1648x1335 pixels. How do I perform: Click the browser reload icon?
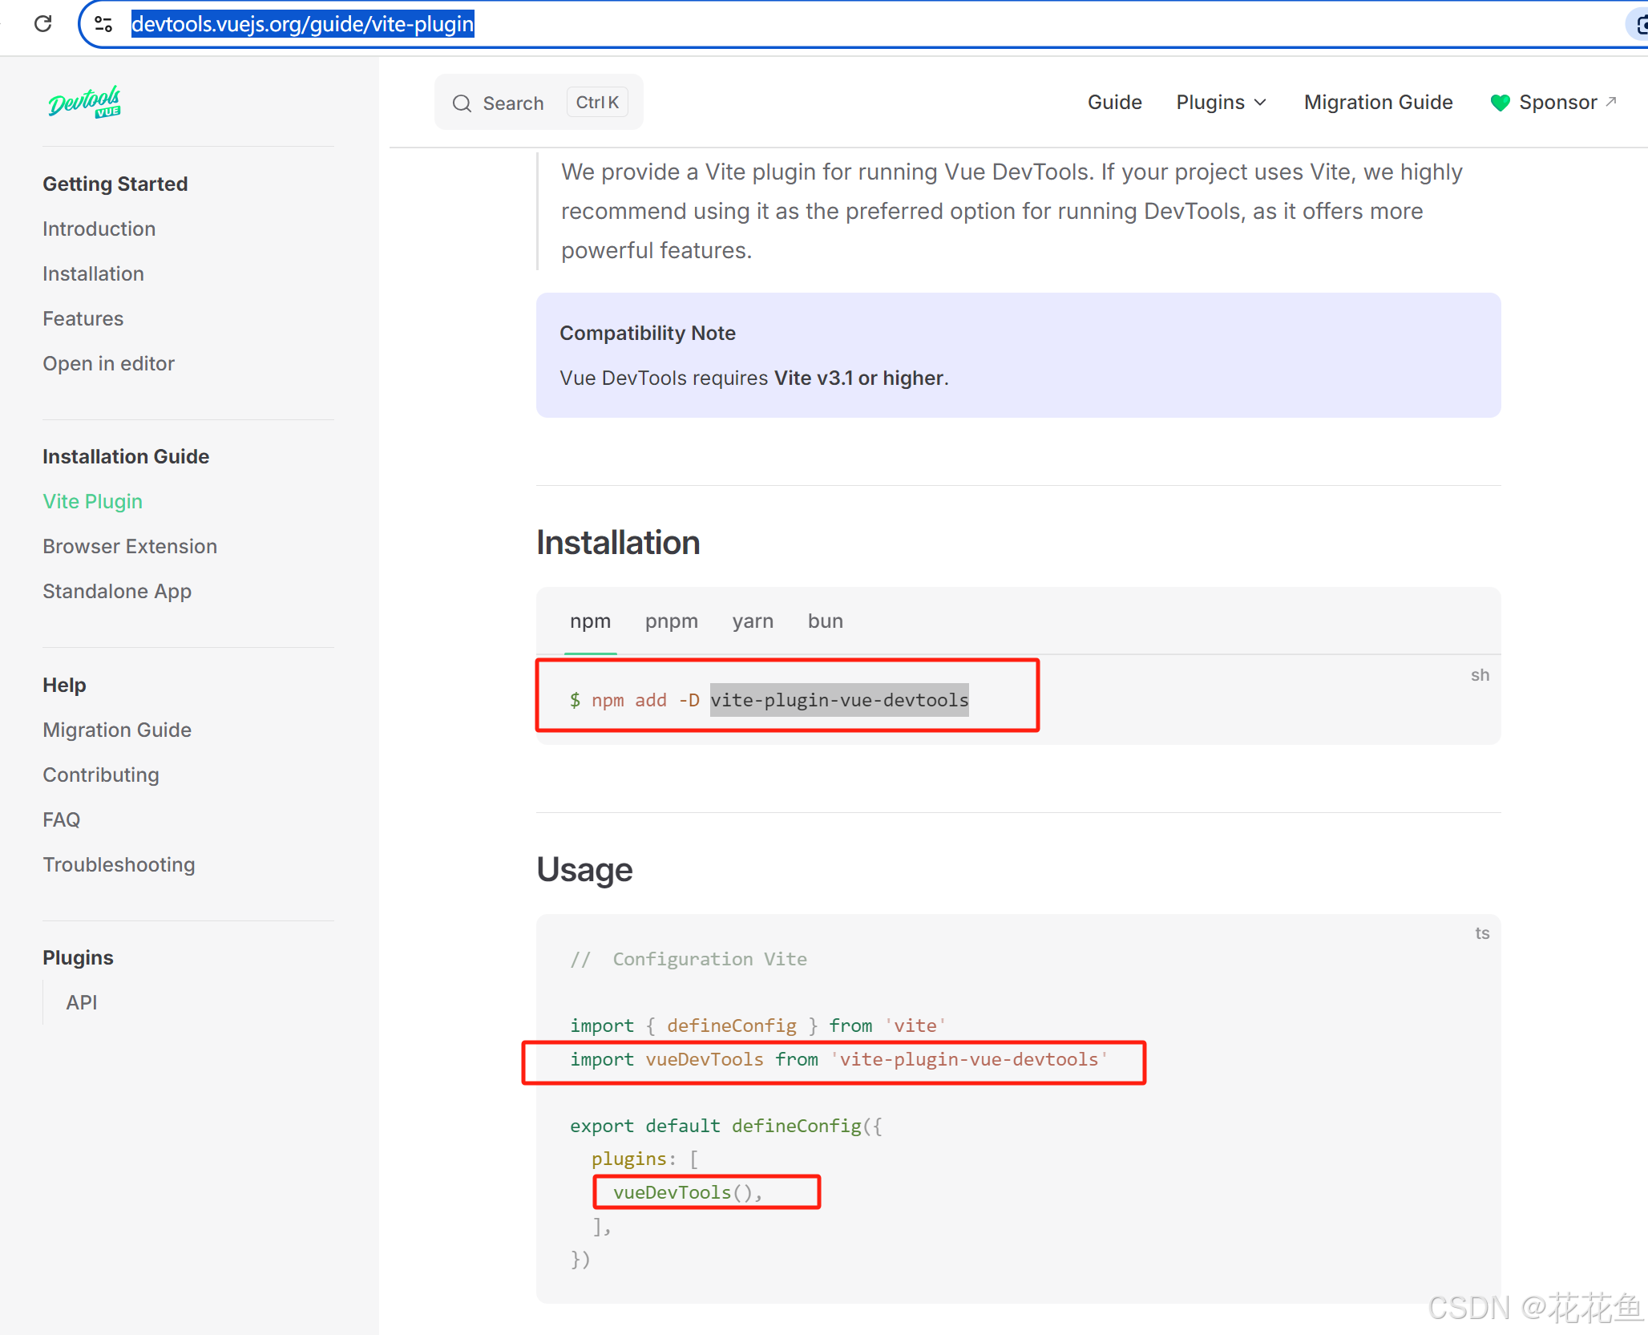click(x=43, y=24)
